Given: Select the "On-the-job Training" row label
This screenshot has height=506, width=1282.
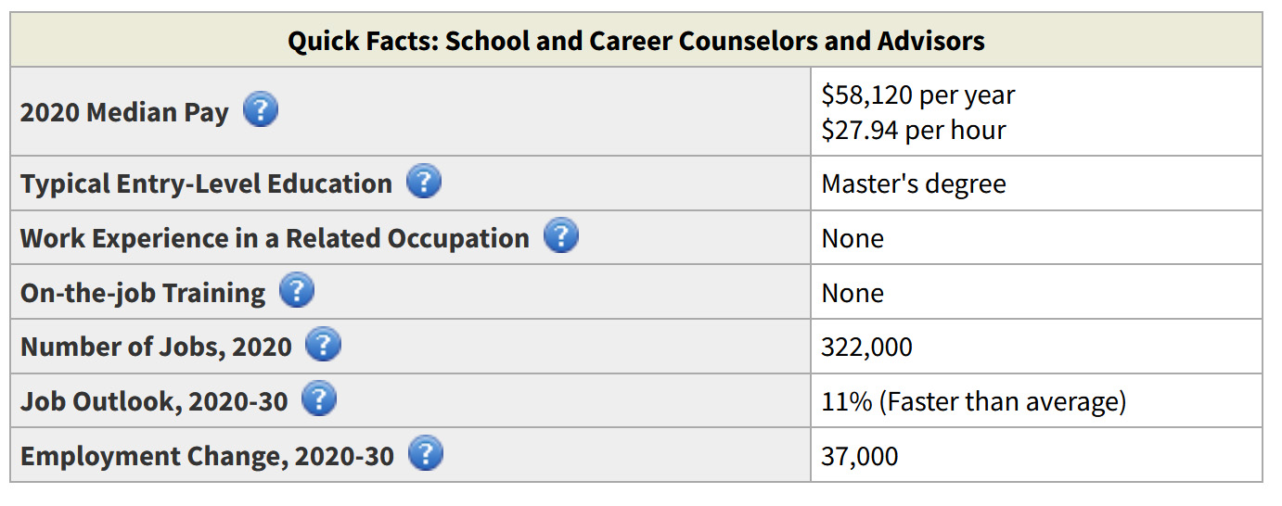Looking at the screenshot, I should [x=143, y=293].
